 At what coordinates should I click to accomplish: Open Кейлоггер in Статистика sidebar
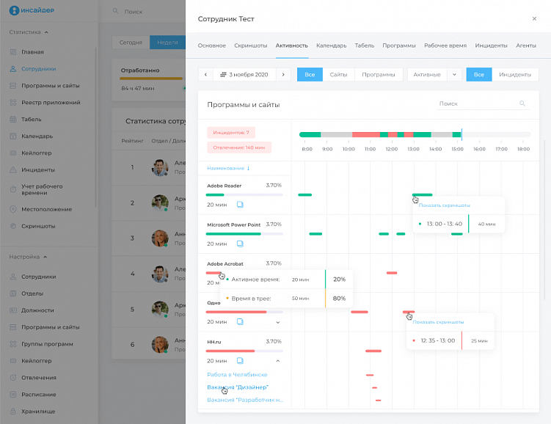point(36,153)
